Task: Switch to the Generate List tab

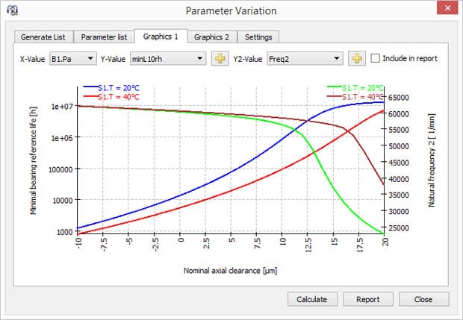Action: [43, 37]
